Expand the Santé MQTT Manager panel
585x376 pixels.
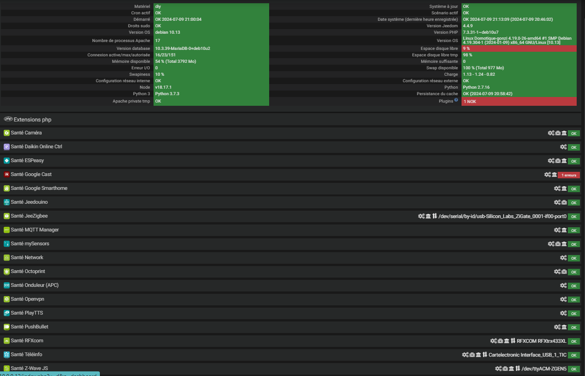coord(291,230)
